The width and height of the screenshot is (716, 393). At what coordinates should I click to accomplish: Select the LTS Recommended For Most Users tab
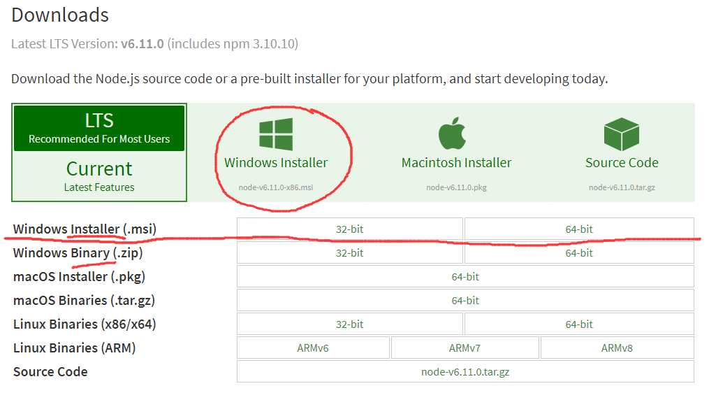click(99, 128)
